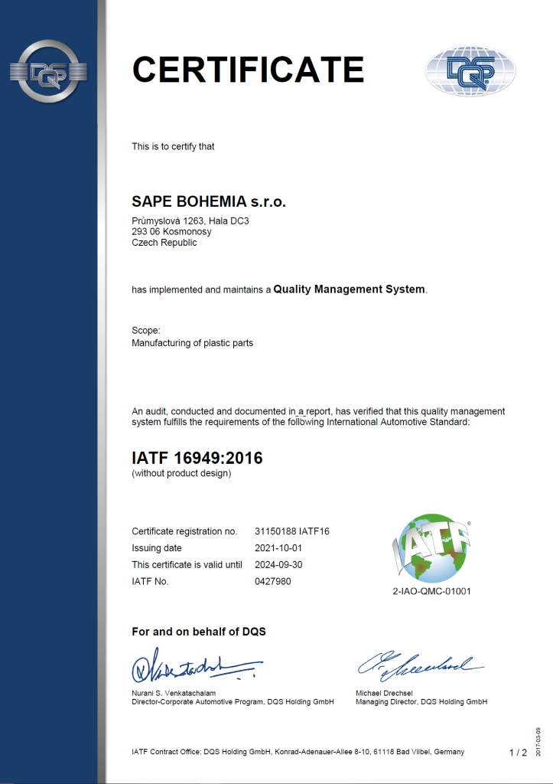
Task: Click 'For and on behalf of DQS'
Action: 199,632
